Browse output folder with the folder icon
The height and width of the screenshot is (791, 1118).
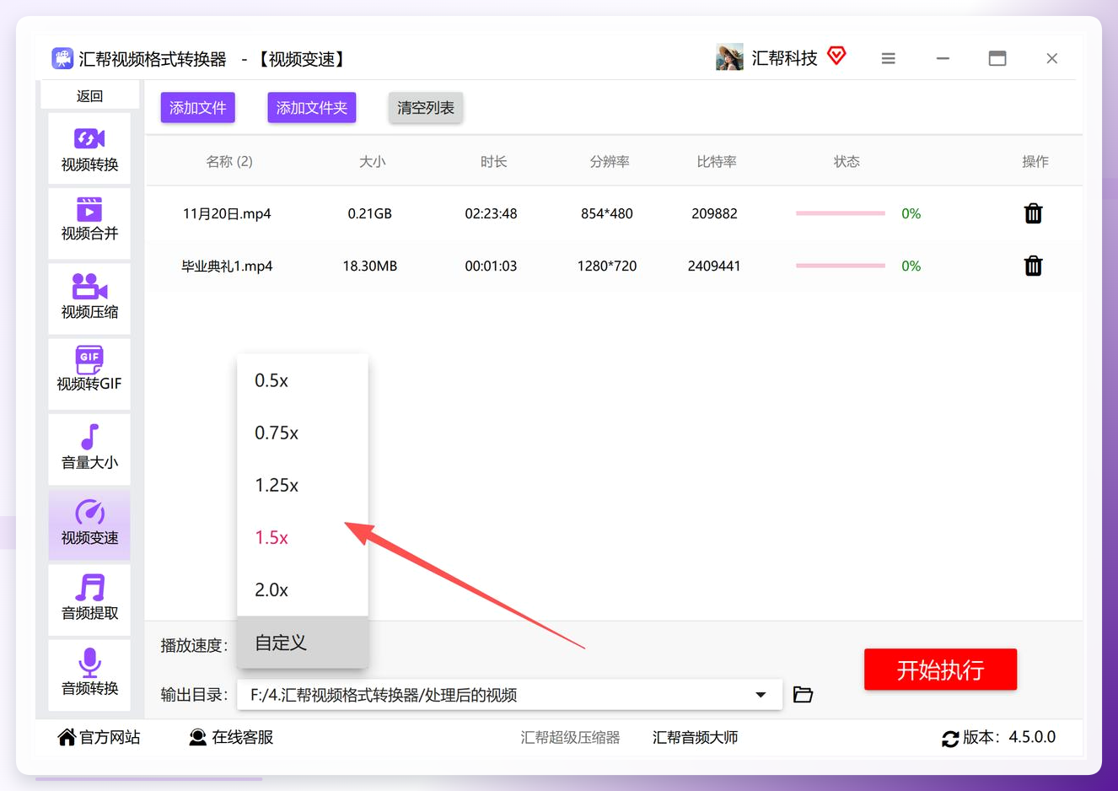[803, 694]
